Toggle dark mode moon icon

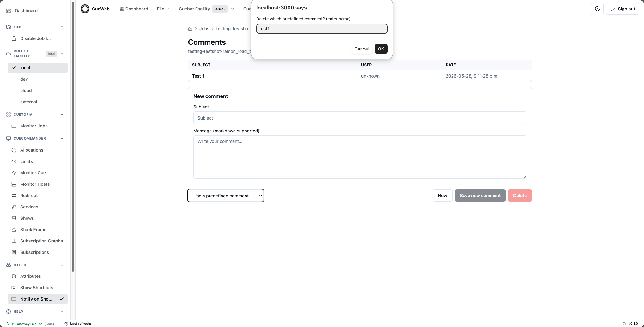(x=597, y=9)
